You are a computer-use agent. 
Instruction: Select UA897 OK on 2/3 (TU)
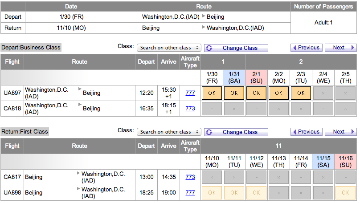point(301,93)
